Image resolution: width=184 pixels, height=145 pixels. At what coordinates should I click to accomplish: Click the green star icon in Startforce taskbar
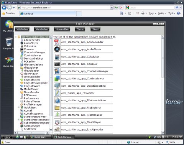click(149, 137)
